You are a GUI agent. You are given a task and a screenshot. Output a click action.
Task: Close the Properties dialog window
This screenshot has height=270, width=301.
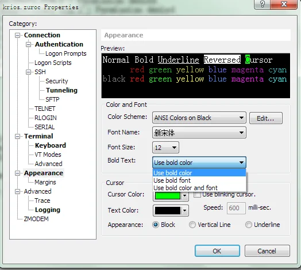tap(284, 4)
